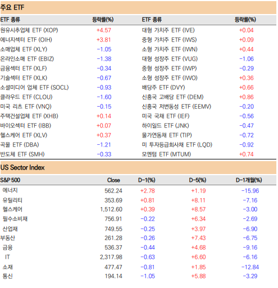Click the 536.37 close value for 금융
Image resolution: width=278 pixels, height=288 pixels.
tap(113, 248)
